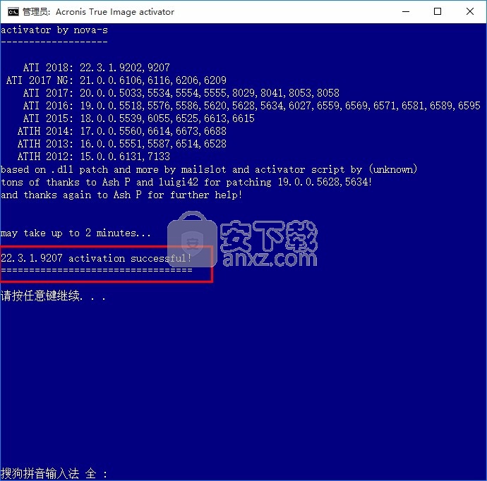Screen dimensions: 487x481
Task: Select the 'ATI 2016: 19.0.0.5518' line
Action: (251, 106)
